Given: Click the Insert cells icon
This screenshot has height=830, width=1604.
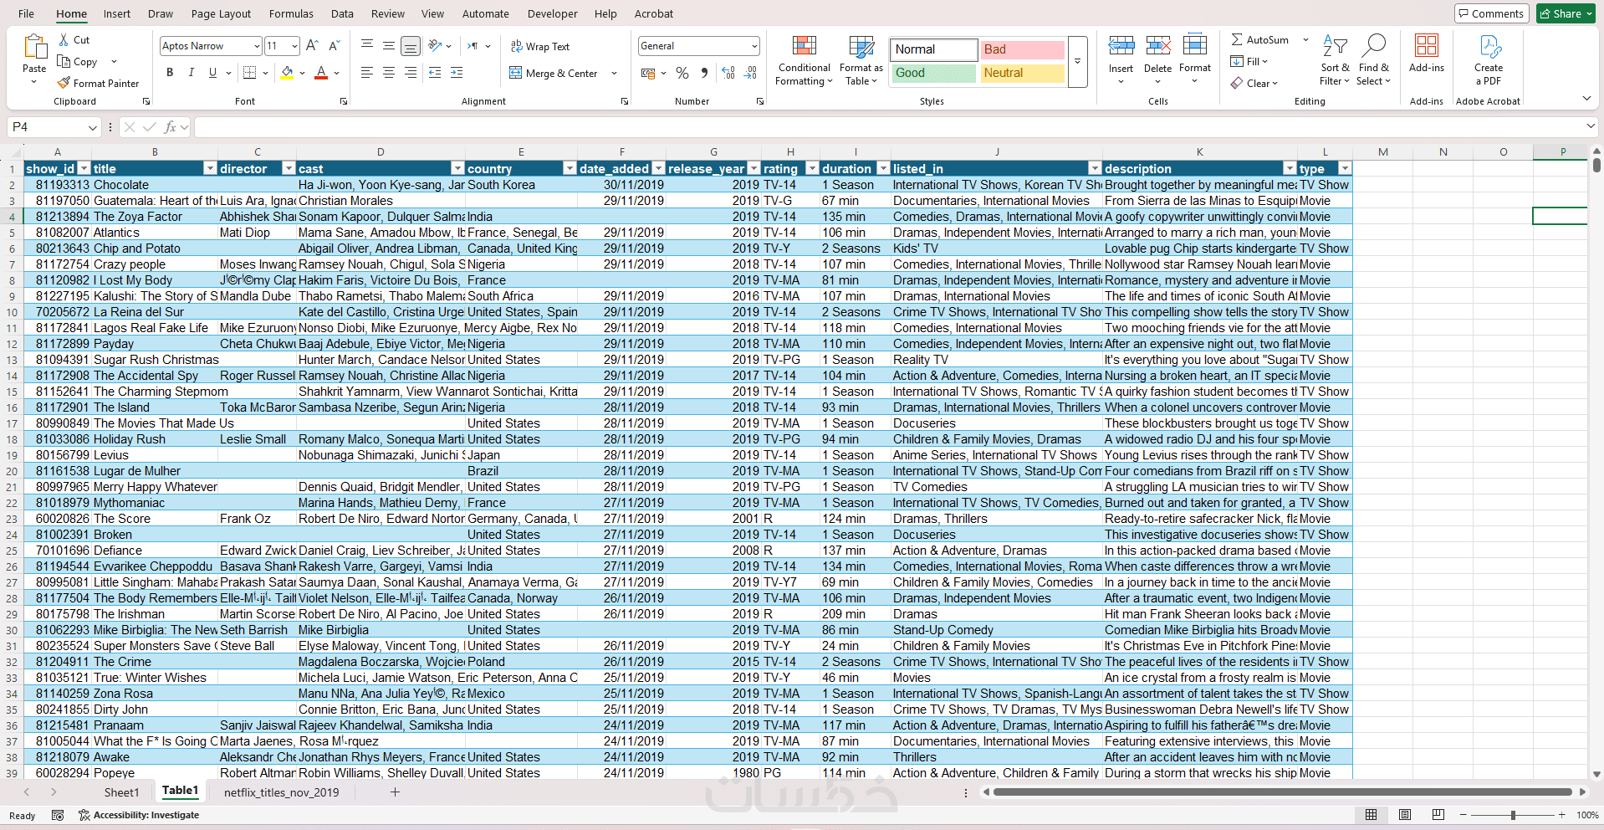Looking at the screenshot, I should click(x=1121, y=46).
